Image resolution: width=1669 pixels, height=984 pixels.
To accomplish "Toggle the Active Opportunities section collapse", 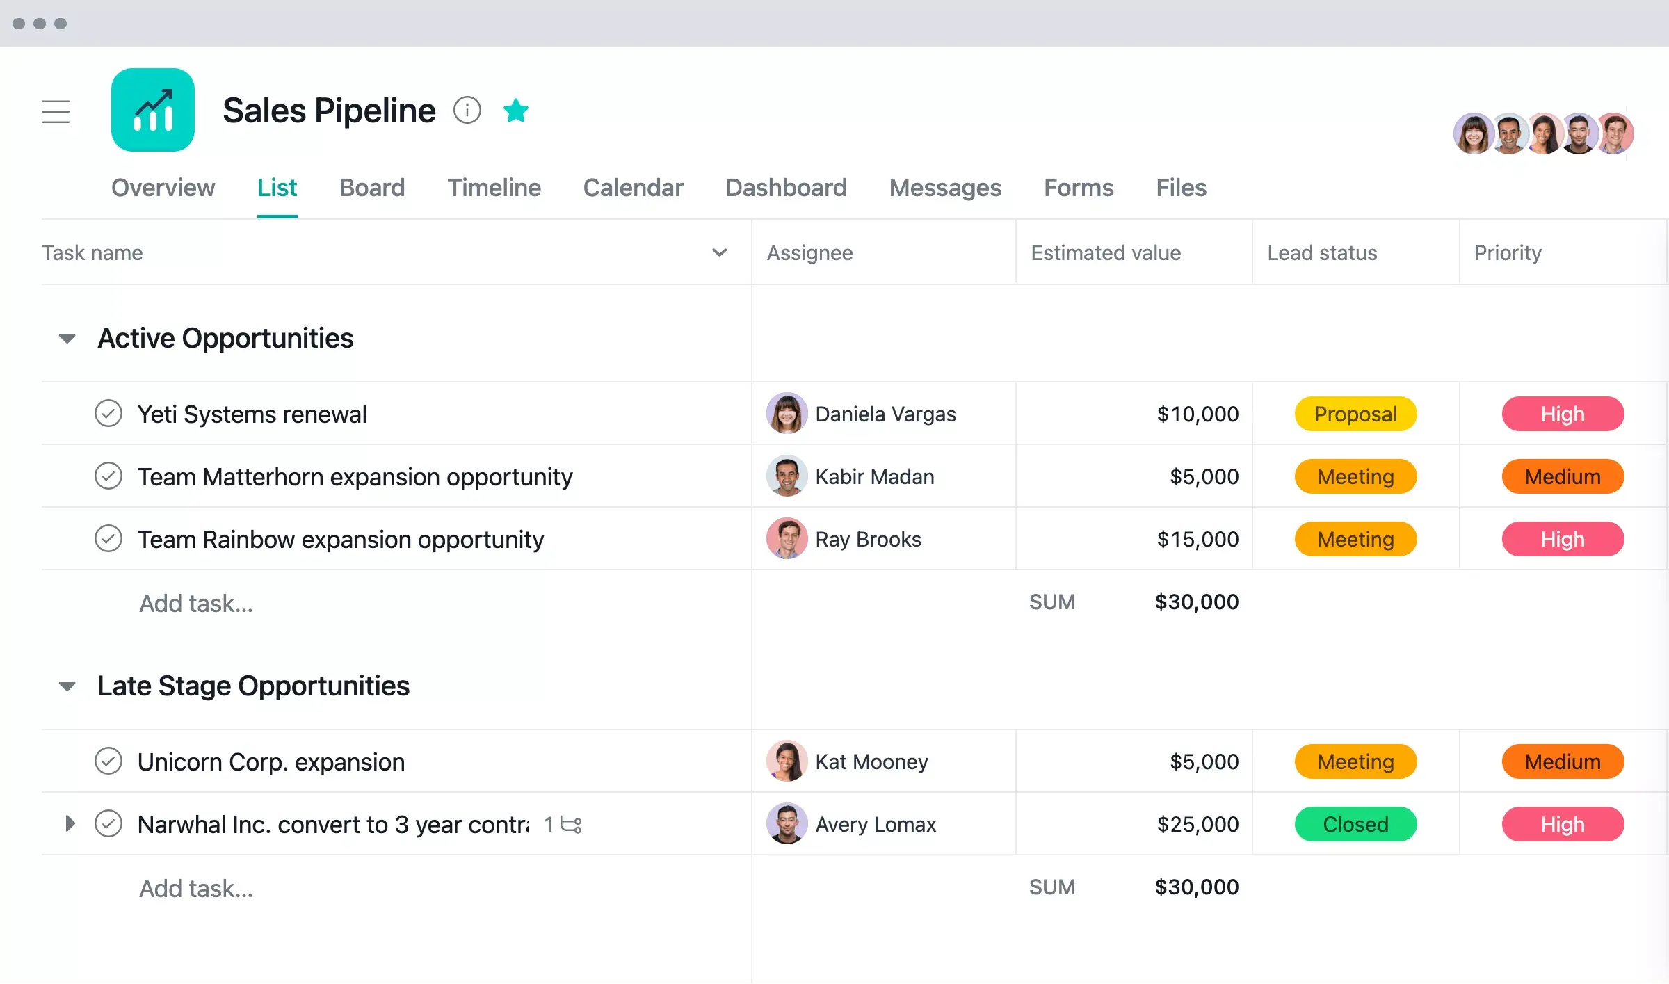I will coord(67,339).
